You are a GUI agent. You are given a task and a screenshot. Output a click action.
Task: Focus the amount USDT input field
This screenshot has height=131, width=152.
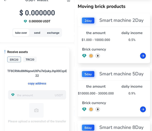tap(37, 95)
